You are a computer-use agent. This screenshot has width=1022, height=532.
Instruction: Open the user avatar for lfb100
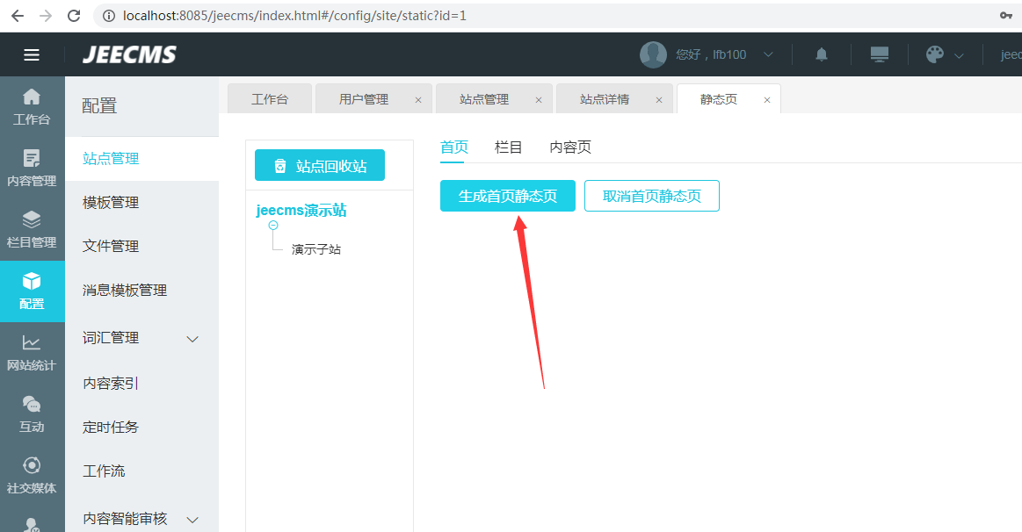tap(653, 54)
